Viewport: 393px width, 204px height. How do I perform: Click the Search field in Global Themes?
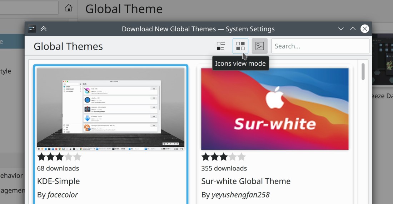coord(320,46)
